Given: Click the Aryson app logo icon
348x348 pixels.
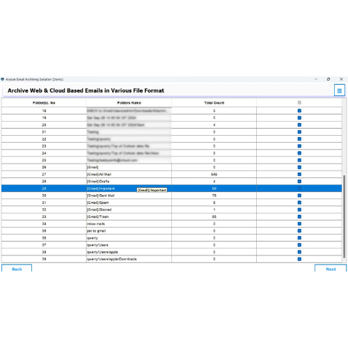Looking at the screenshot, I should (x=3, y=79).
